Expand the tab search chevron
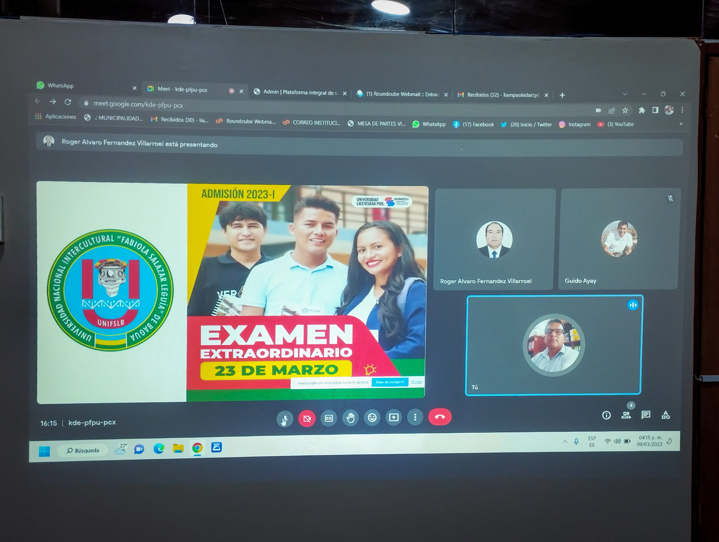 [625, 94]
